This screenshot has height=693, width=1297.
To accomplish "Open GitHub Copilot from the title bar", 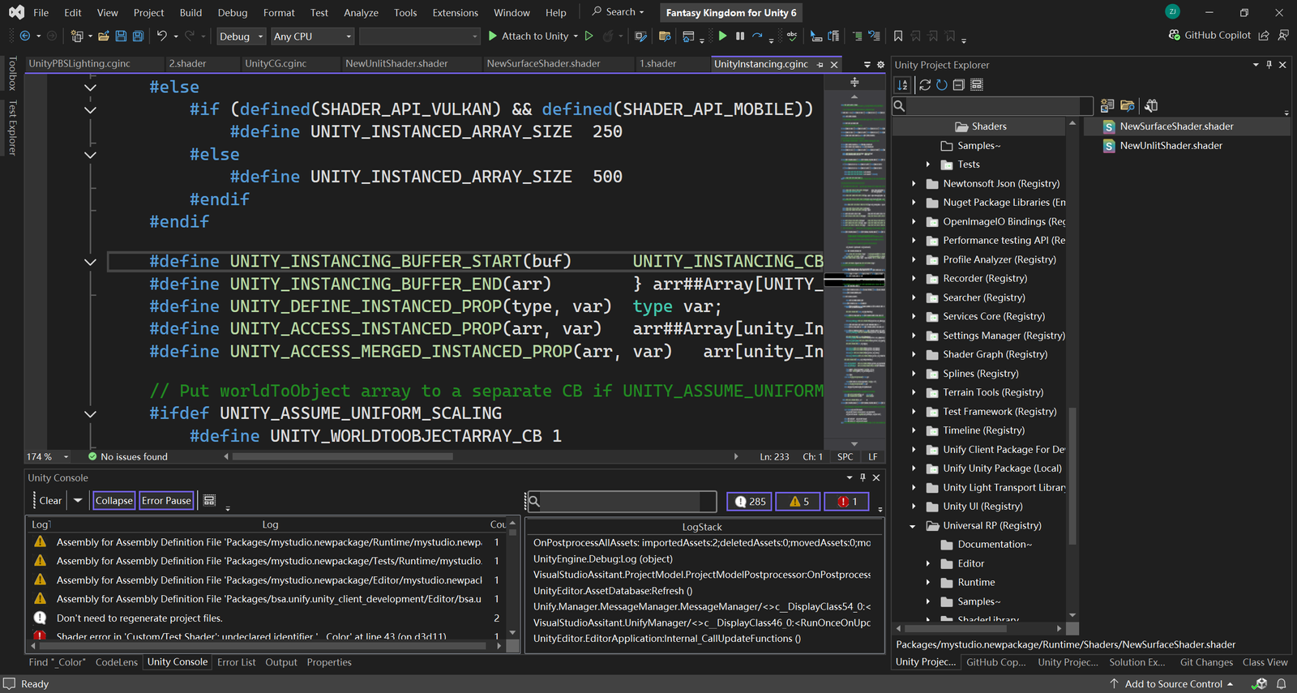I will pos(1209,36).
